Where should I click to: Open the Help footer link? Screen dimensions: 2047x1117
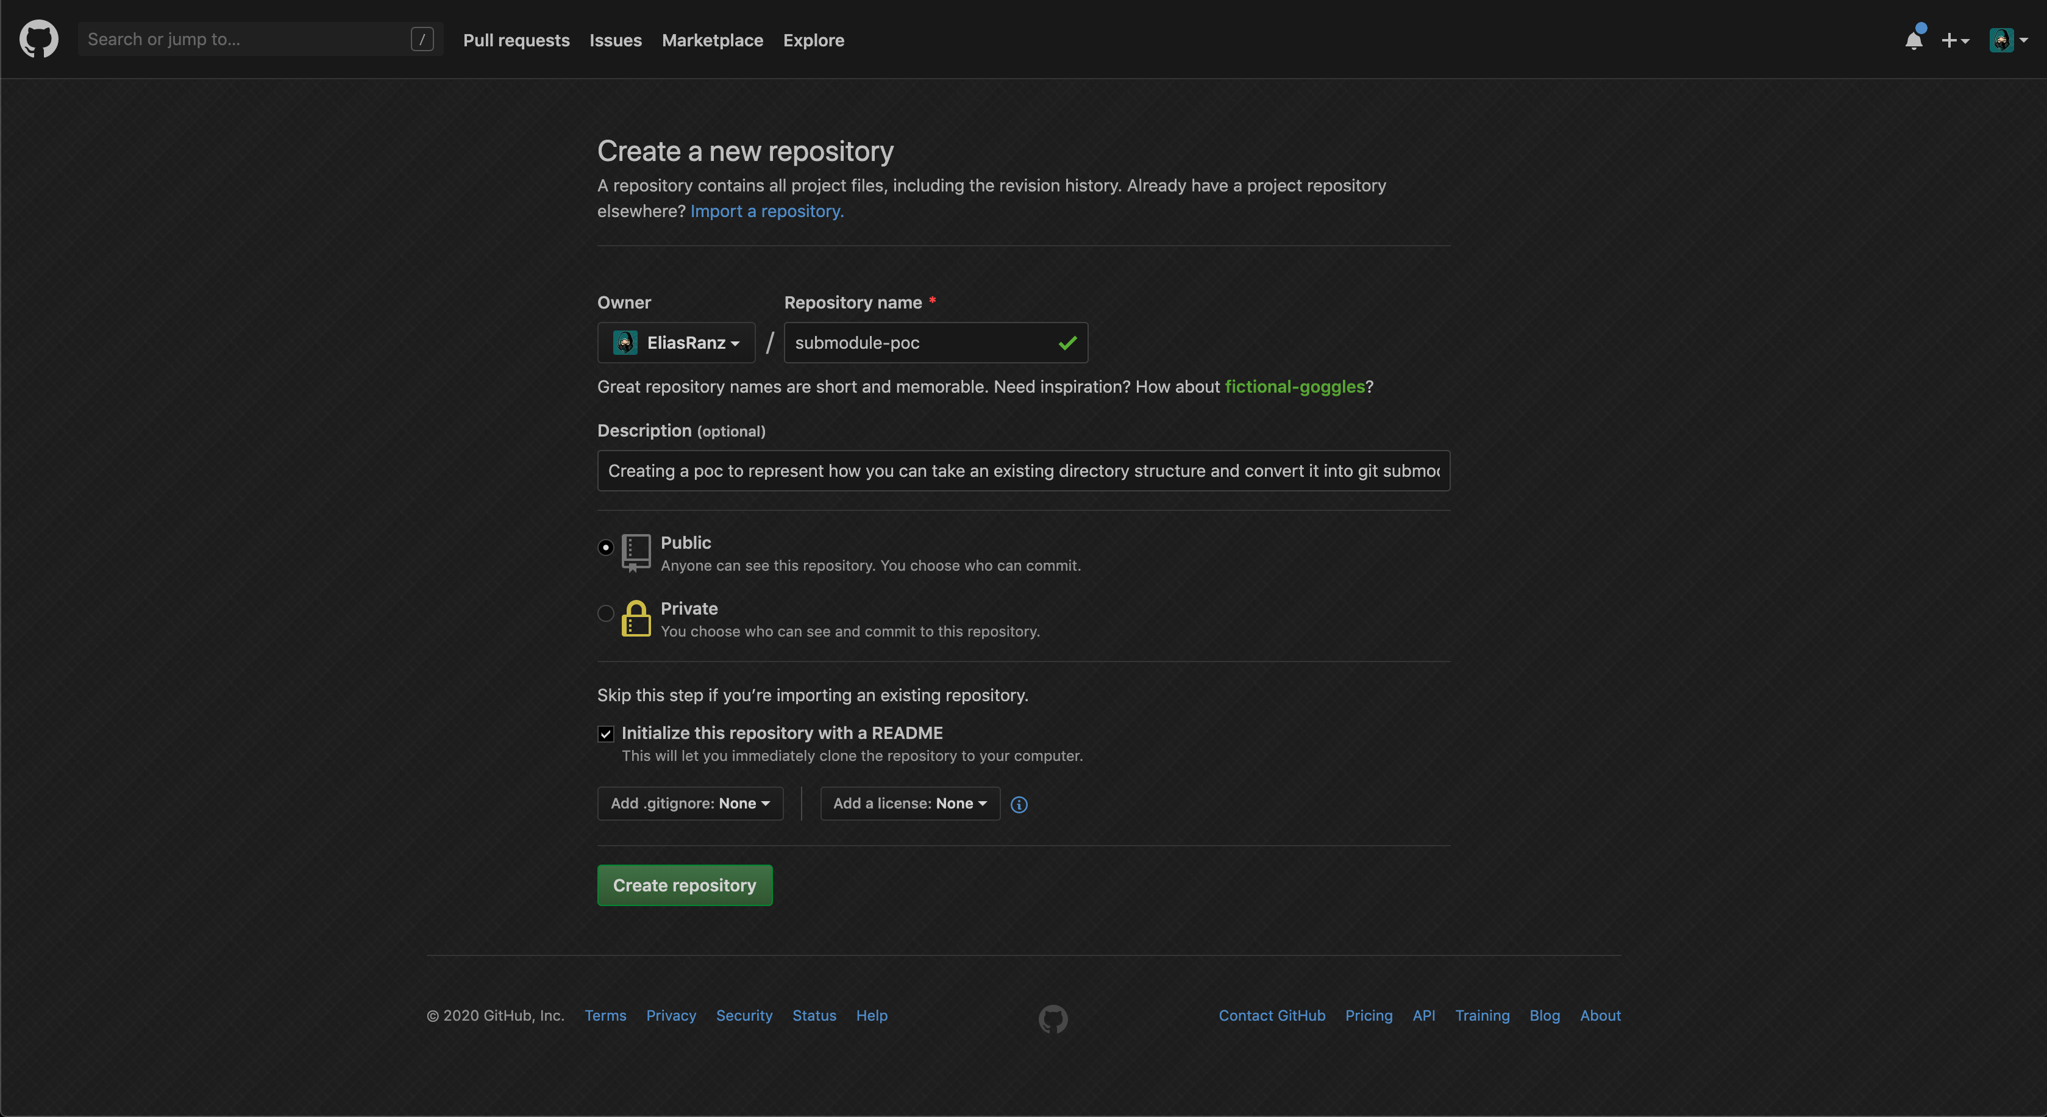[872, 1015]
